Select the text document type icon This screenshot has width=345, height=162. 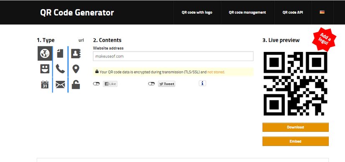pyautogui.click(x=60, y=54)
